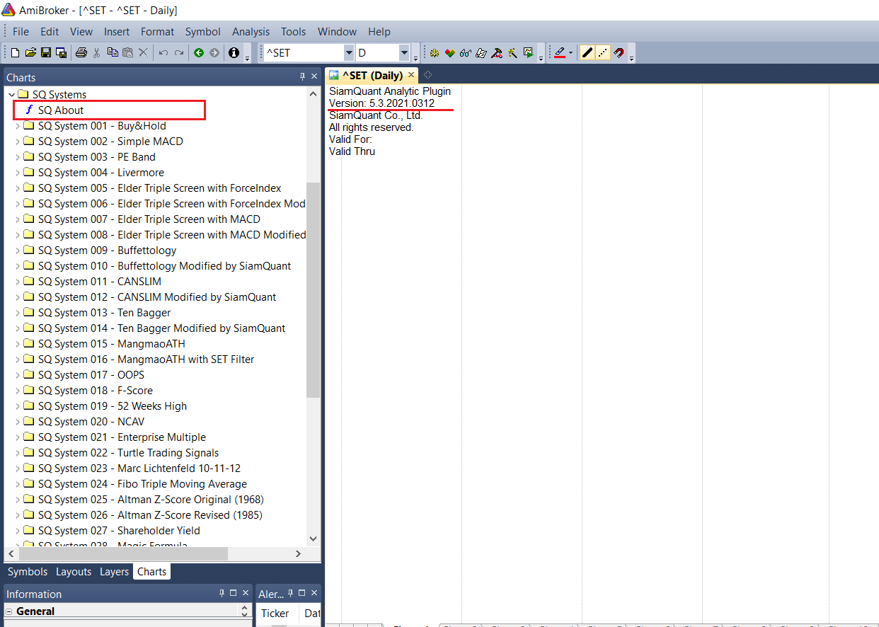Open the Analysis menu
Viewport: 879px width, 627px height.
click(x=251, y=32)
